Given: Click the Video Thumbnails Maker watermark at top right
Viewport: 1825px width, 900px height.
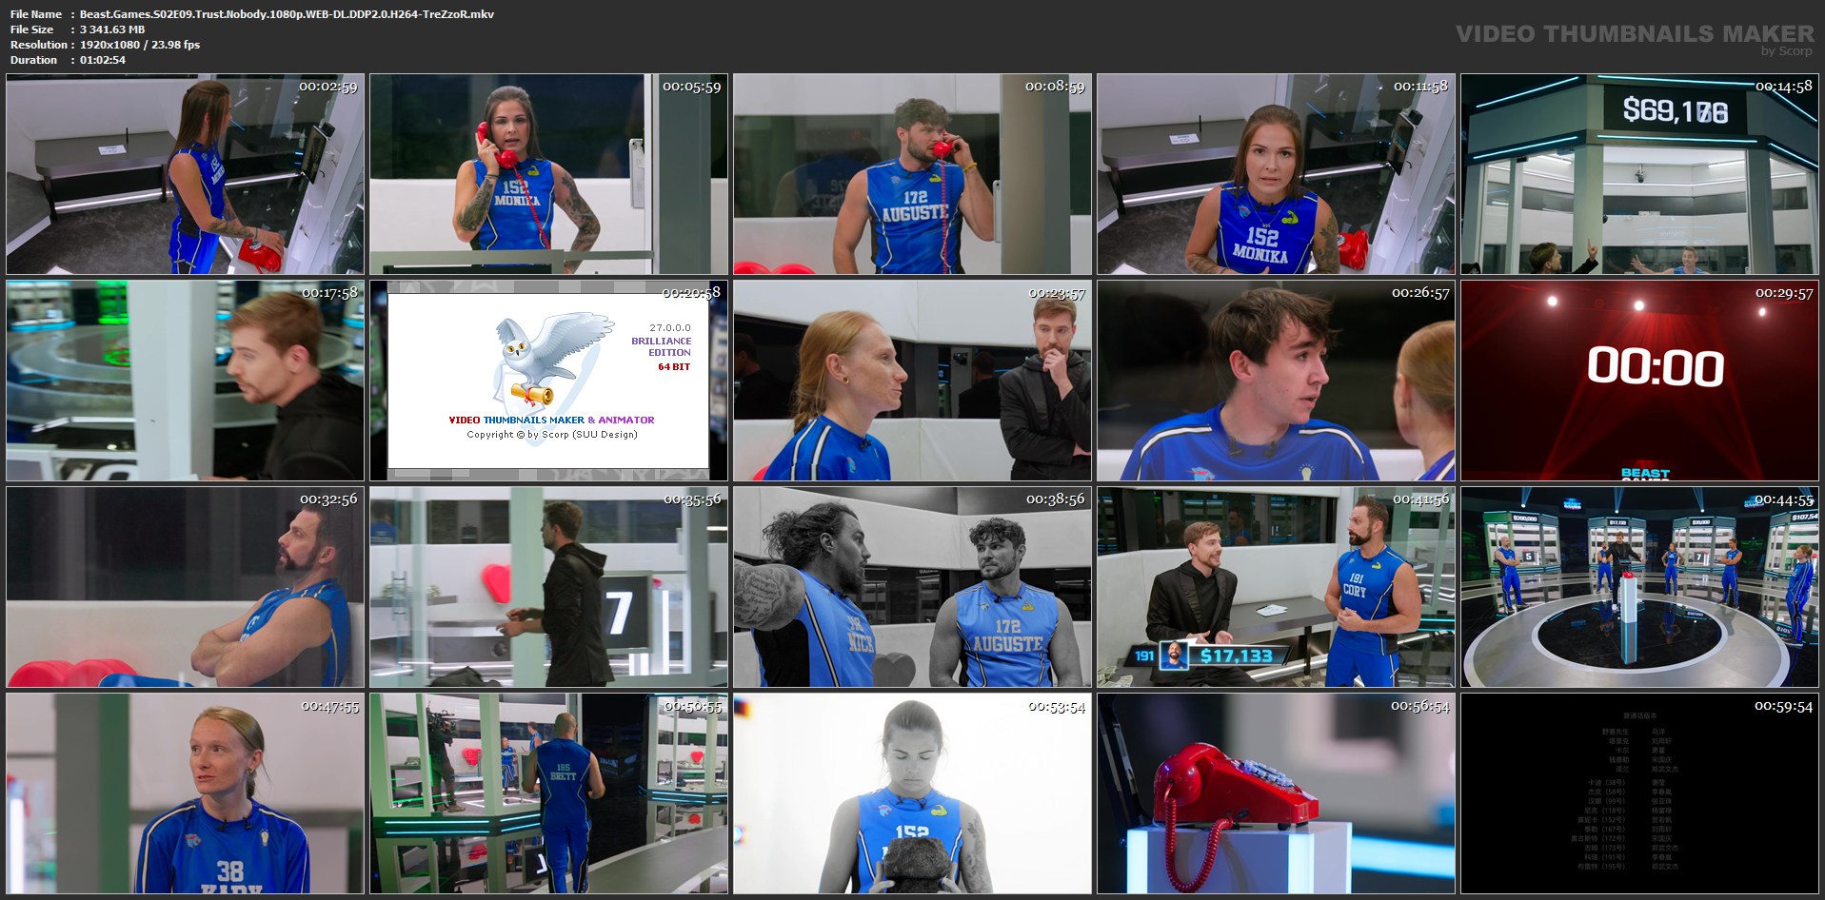Looking at the screenshot, I should pos(1634,35).
